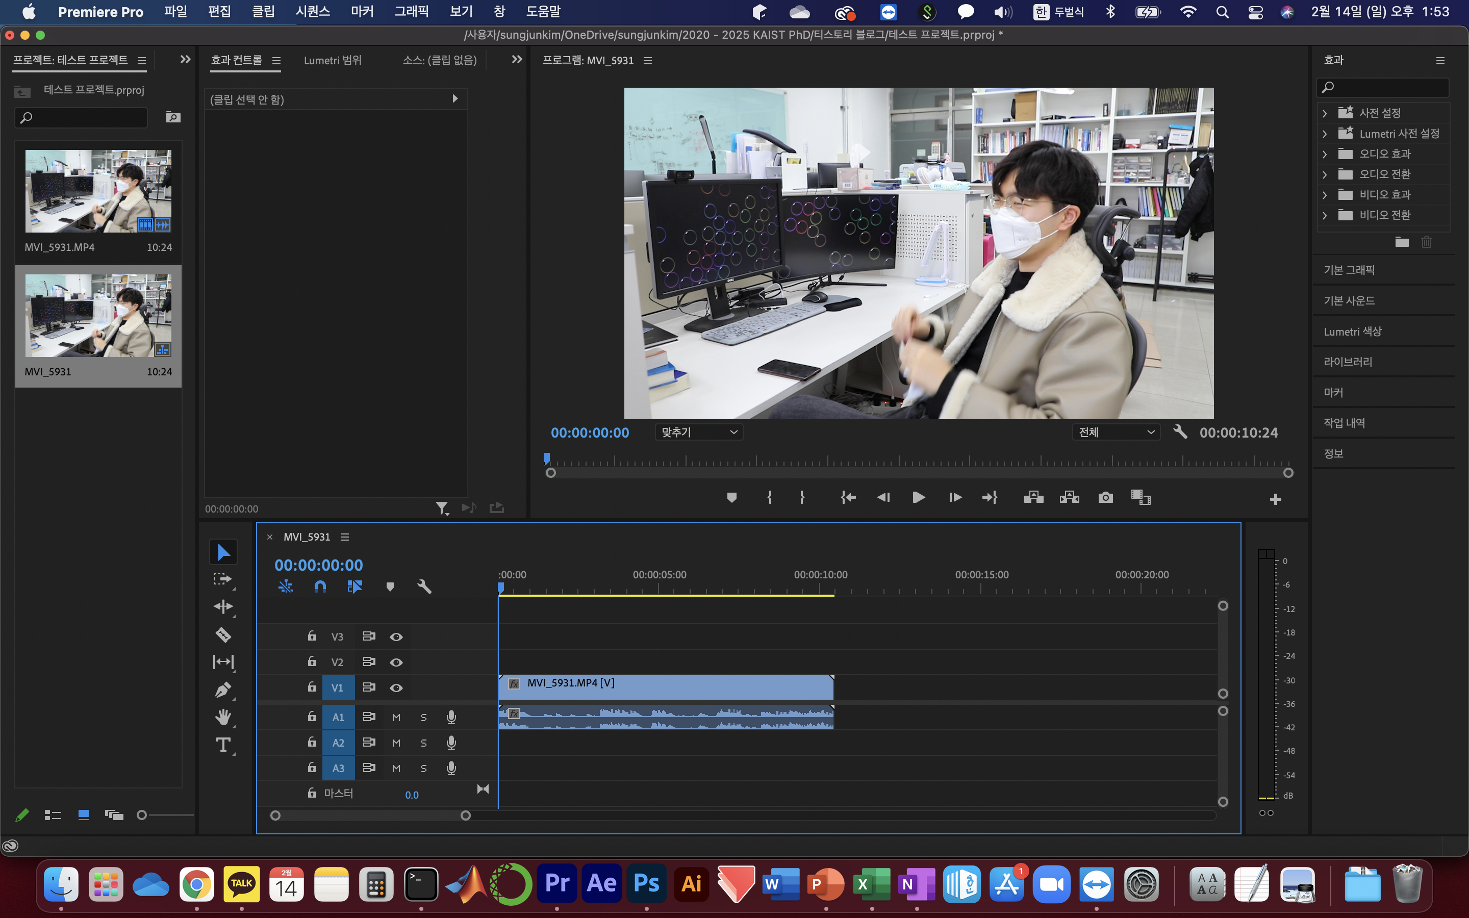Screen dimensions: 1469x918
Task: Switch to the Lumetri 범위 tab
Action: [x=333, y=60]
